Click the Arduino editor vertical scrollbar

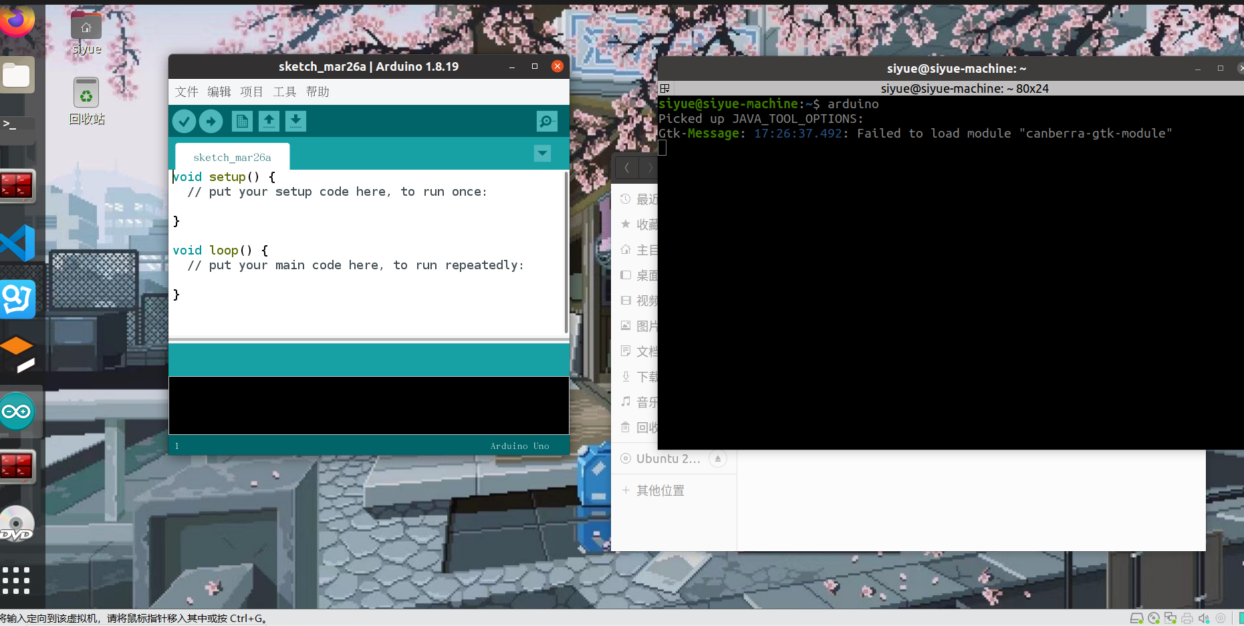[x=566, y=253]
